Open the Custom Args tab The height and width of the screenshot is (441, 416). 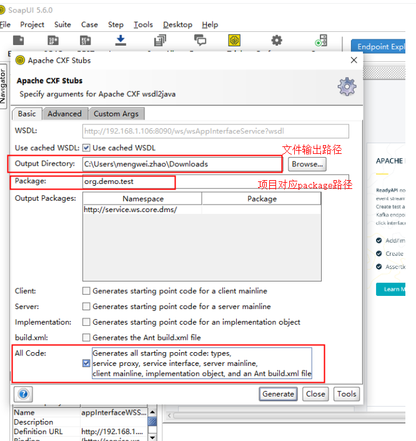point(116,114)
